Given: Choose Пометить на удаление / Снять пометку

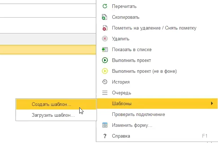Looking at the screenshot, I should click(157, 28).
